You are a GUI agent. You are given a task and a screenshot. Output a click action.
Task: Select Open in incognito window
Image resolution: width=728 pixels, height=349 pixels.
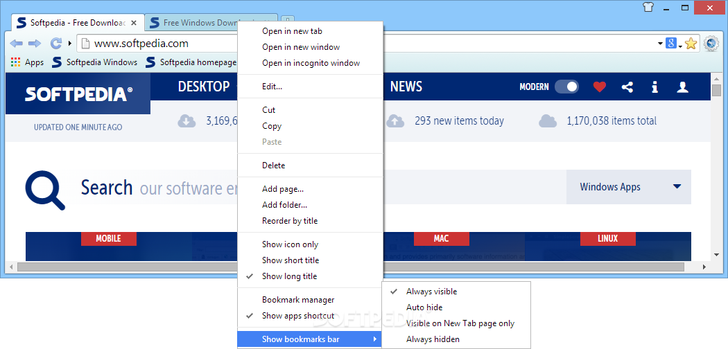pos(310,63)
